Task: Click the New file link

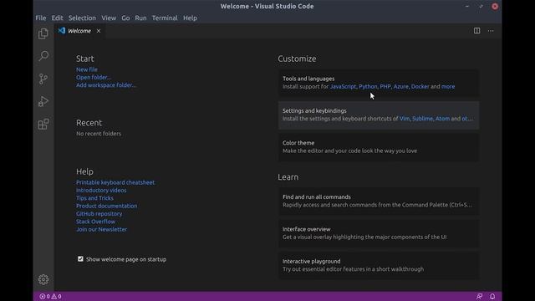Action: pos(87,69)
